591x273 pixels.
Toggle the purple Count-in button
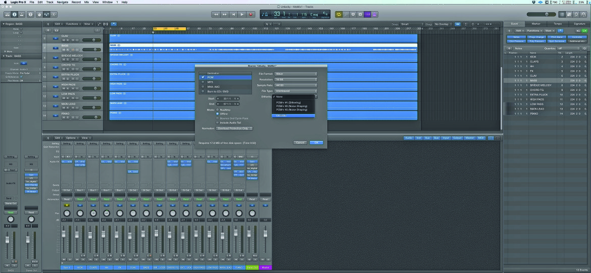368,14
